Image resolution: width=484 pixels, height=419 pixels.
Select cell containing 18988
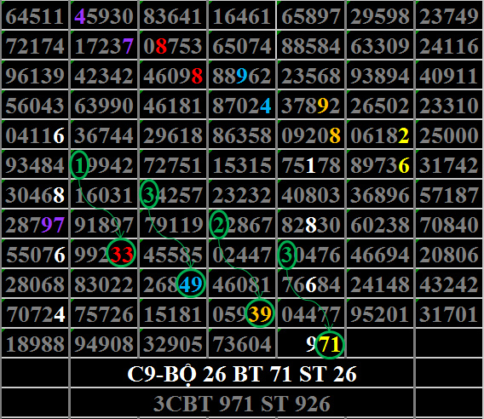tap(35, 343)
